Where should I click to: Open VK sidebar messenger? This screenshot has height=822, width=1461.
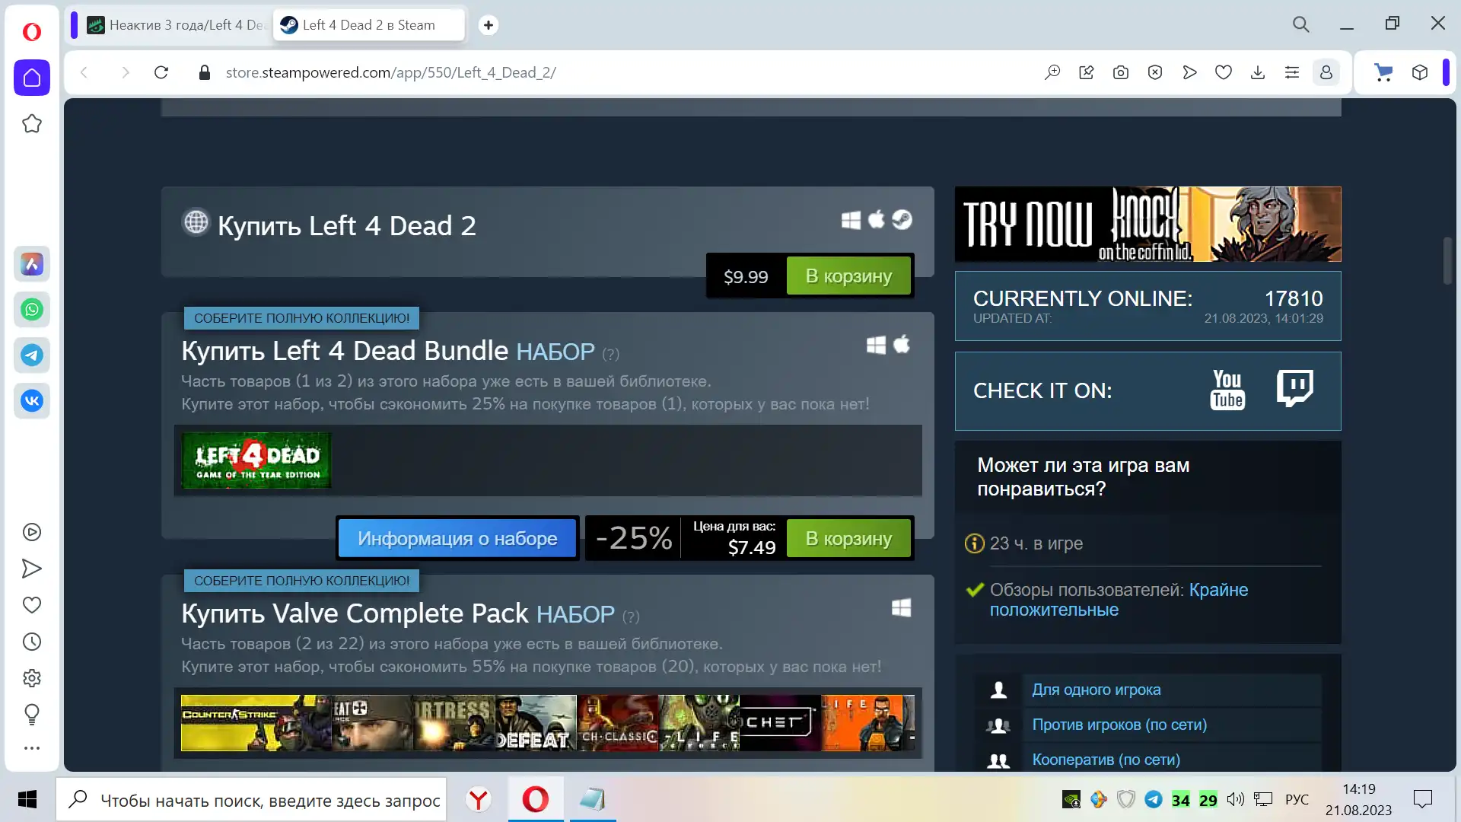click(32, 401)
